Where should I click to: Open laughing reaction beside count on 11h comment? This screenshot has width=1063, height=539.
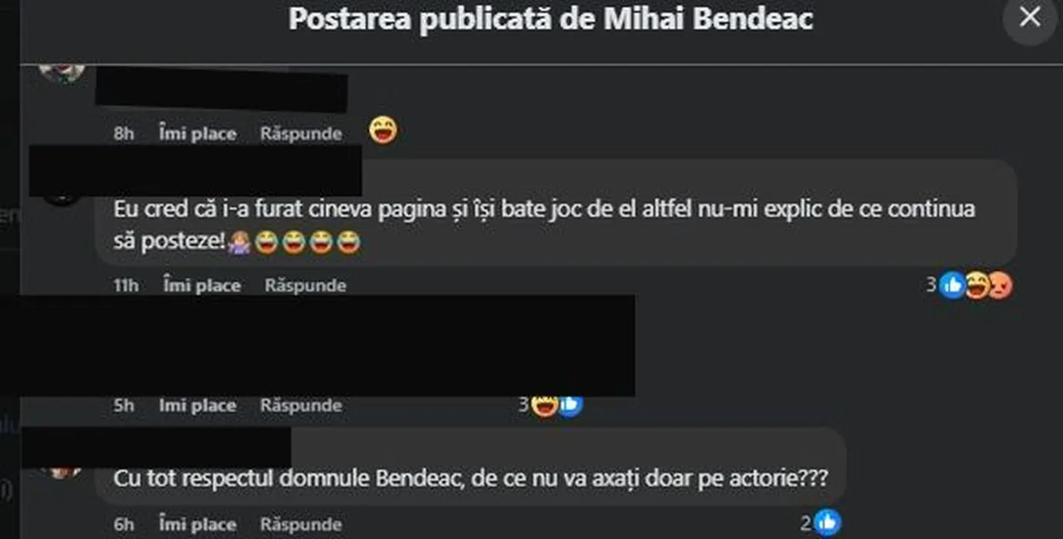click(x=977, y=286)
